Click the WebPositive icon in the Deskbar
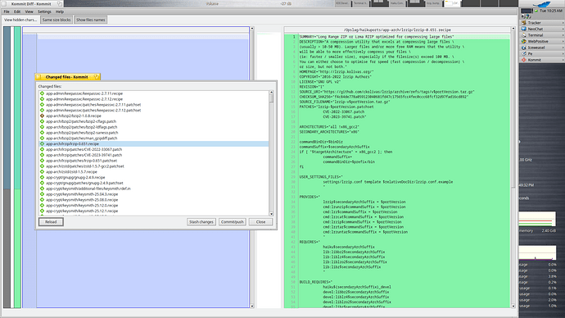 coord(524,42)
